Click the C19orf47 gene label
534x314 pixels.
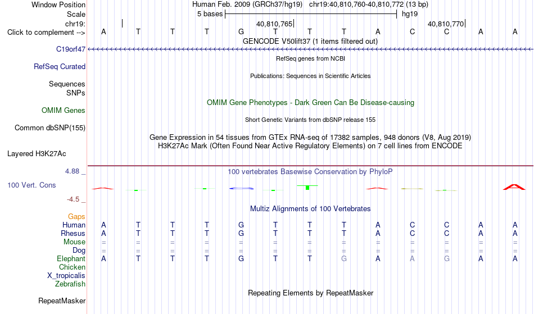coord(71,49)
